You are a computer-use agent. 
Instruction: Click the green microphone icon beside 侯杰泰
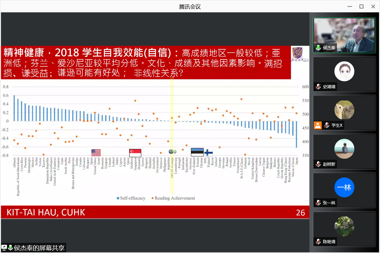pyautogui.click(x=318, y=48)
